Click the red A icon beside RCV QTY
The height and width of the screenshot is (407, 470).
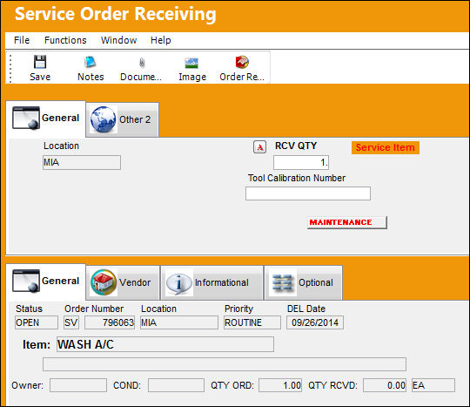pos(260,147)
